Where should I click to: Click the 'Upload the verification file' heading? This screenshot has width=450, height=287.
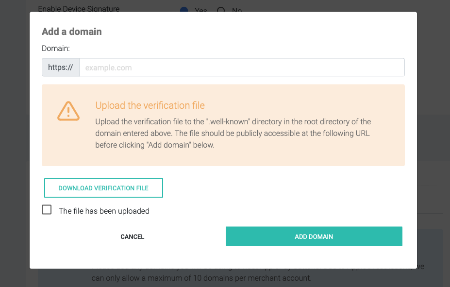[x=150, y=105]
